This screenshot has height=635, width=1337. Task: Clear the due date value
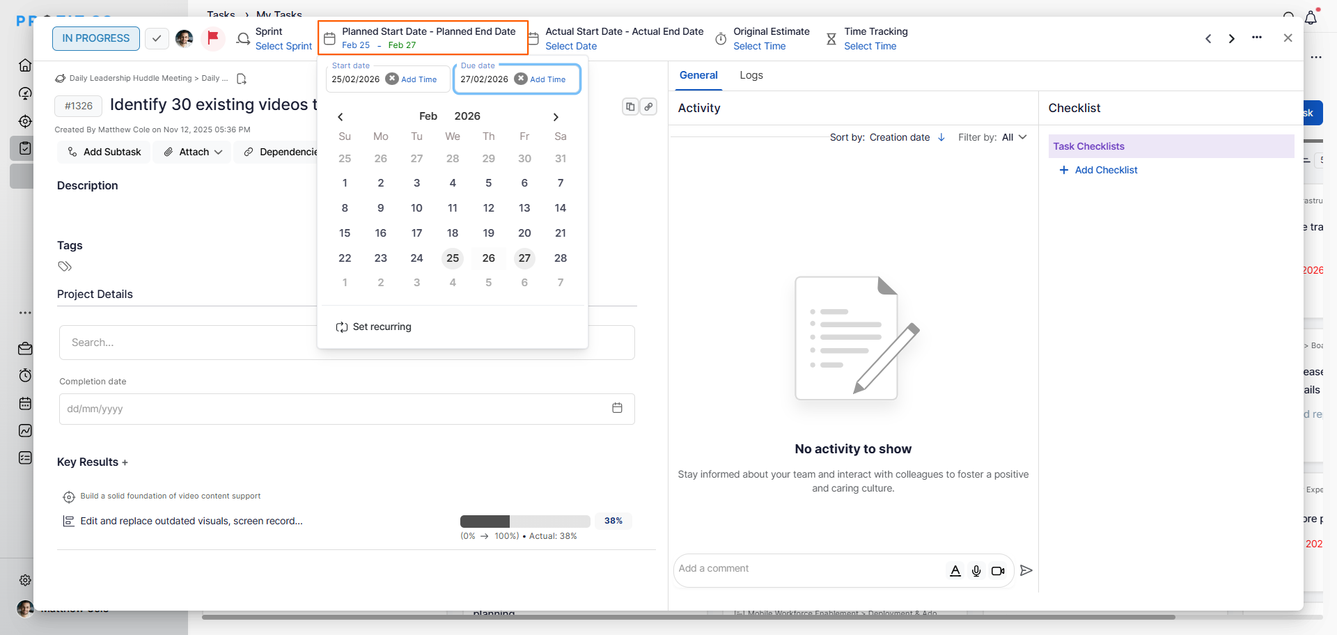tap(521, 79)
